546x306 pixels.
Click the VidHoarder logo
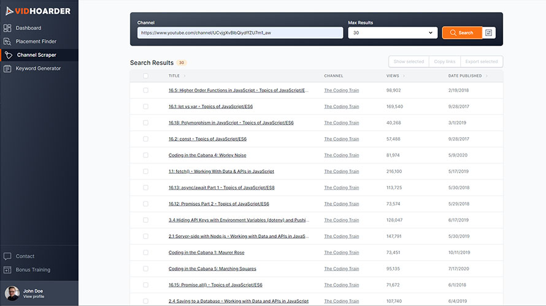coord(38,11)
